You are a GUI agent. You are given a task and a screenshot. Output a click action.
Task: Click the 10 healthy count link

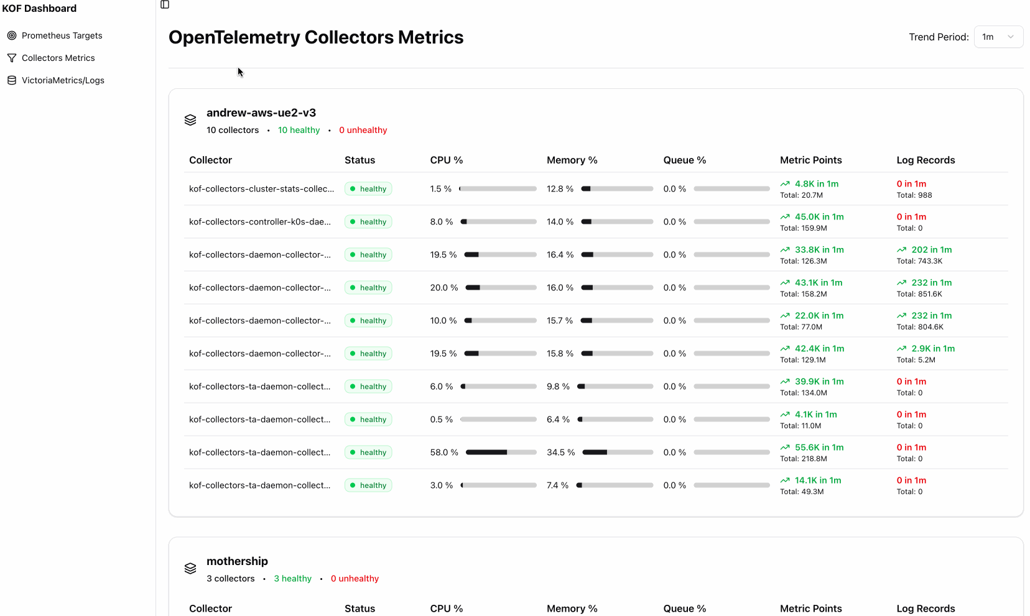click(x=299, y=130)
